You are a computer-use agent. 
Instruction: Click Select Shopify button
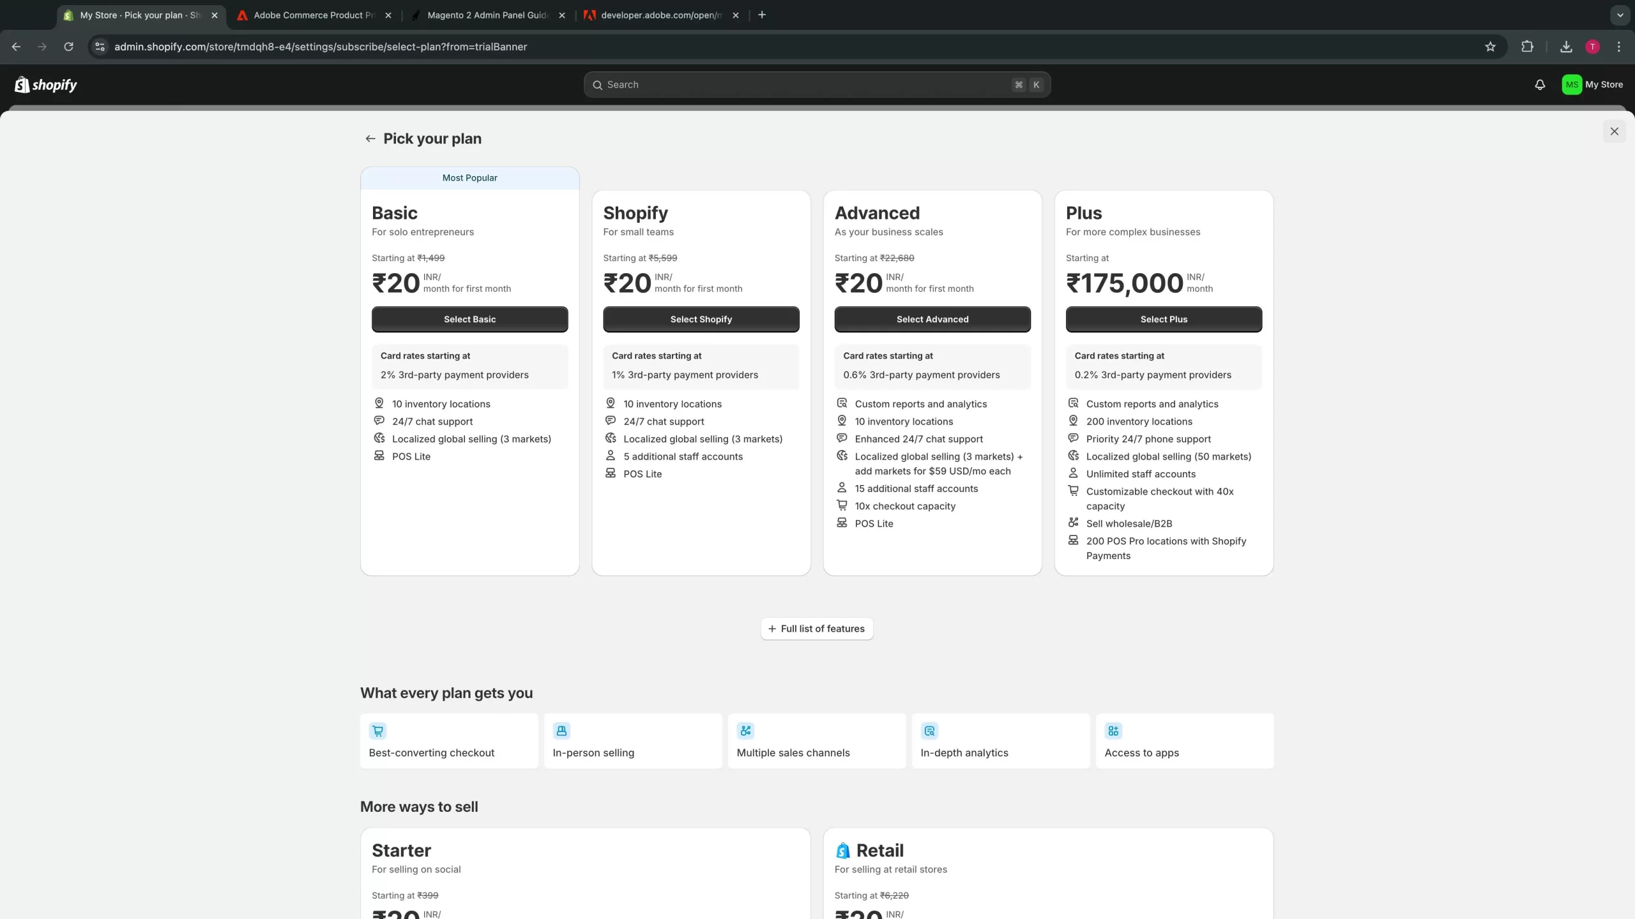pyautogui.click(x=701, y=319)
